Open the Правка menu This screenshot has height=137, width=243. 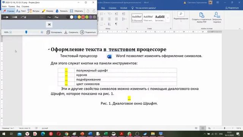point(11,6)
